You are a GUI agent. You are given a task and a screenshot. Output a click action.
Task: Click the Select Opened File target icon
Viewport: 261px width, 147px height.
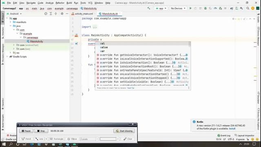(x=46, y=13)
